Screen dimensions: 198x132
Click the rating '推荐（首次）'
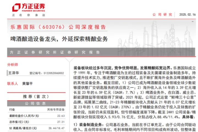36,96
